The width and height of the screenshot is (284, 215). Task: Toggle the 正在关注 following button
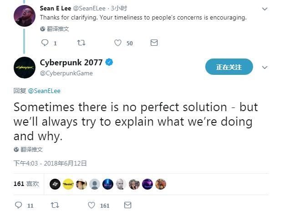(229, 67)
